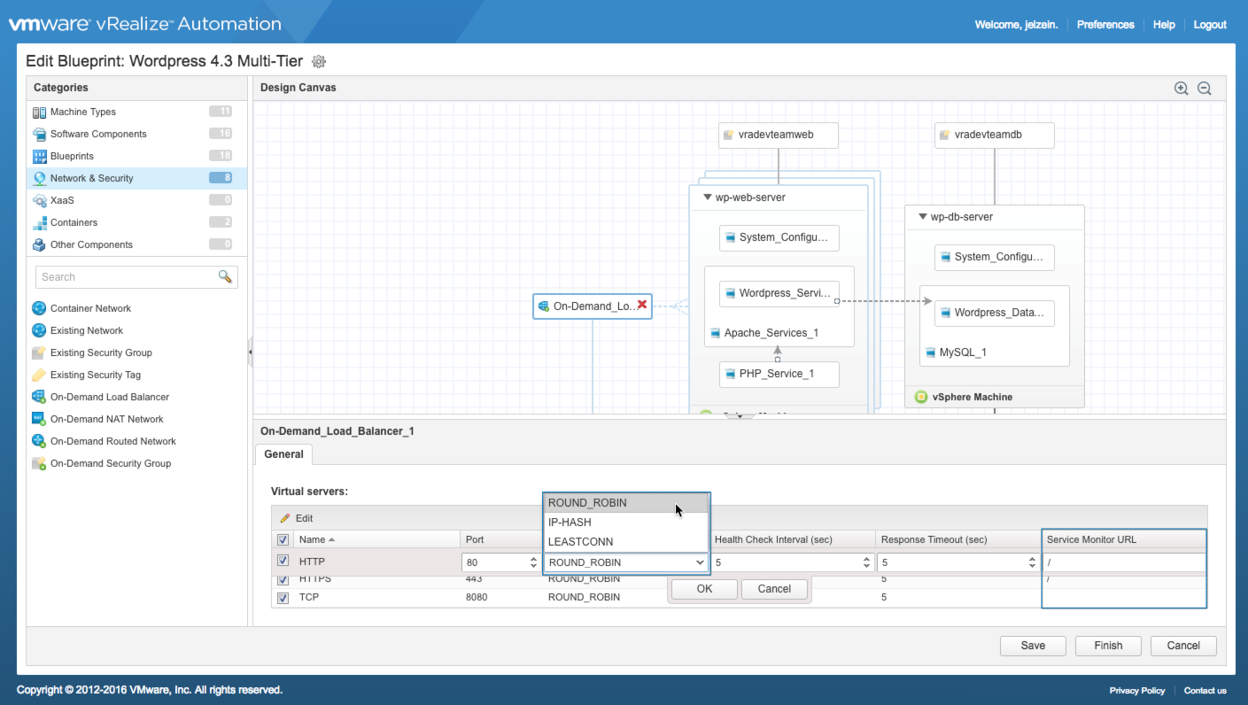Collapse the Categories side panel handle
This screenshot has width=1248, height=705.
(x=250, y=352)
